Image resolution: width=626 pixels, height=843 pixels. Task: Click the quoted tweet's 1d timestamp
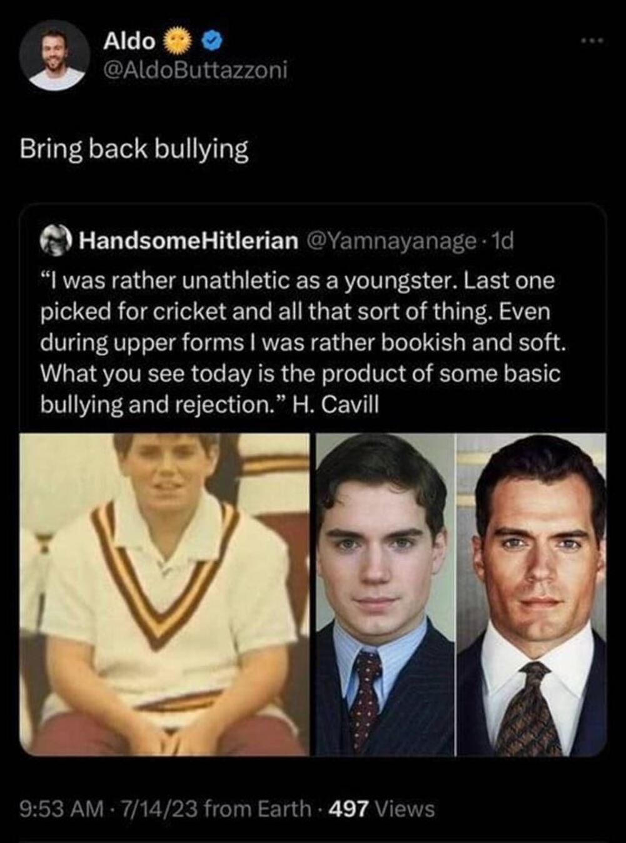point(503,240)
